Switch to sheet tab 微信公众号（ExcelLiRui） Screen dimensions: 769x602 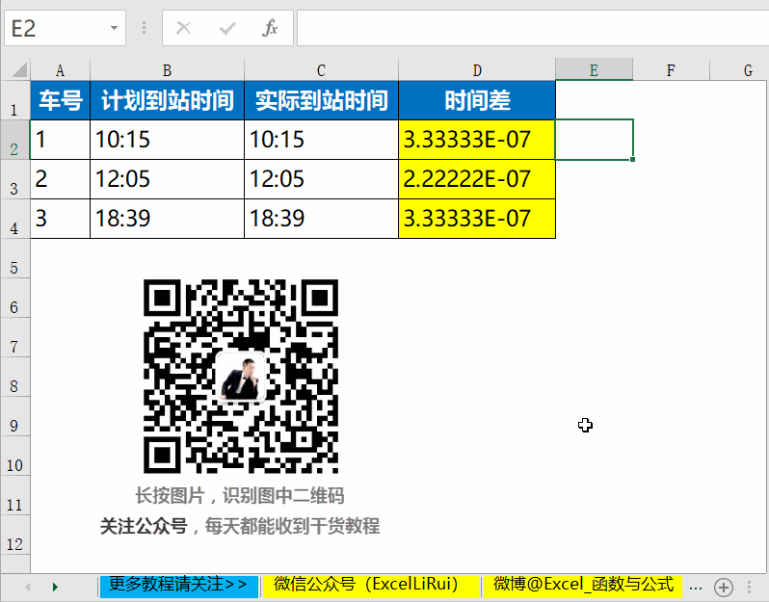pos(369,586)
